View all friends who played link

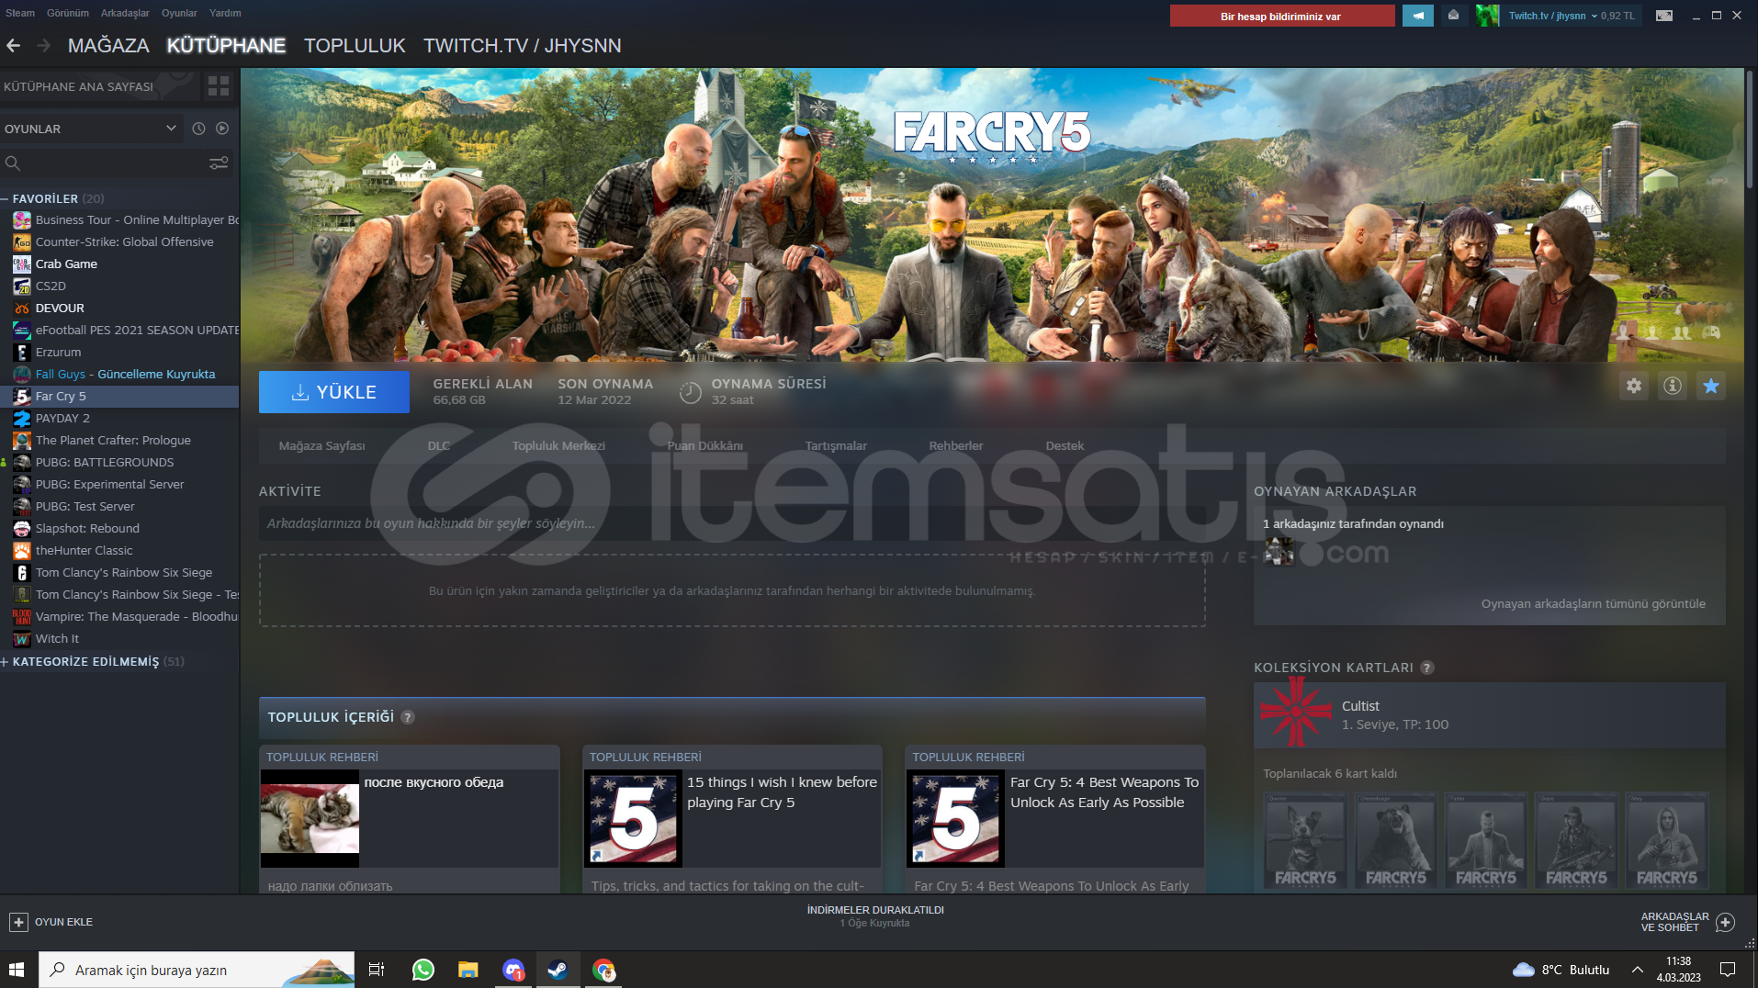pos(1594,604)
